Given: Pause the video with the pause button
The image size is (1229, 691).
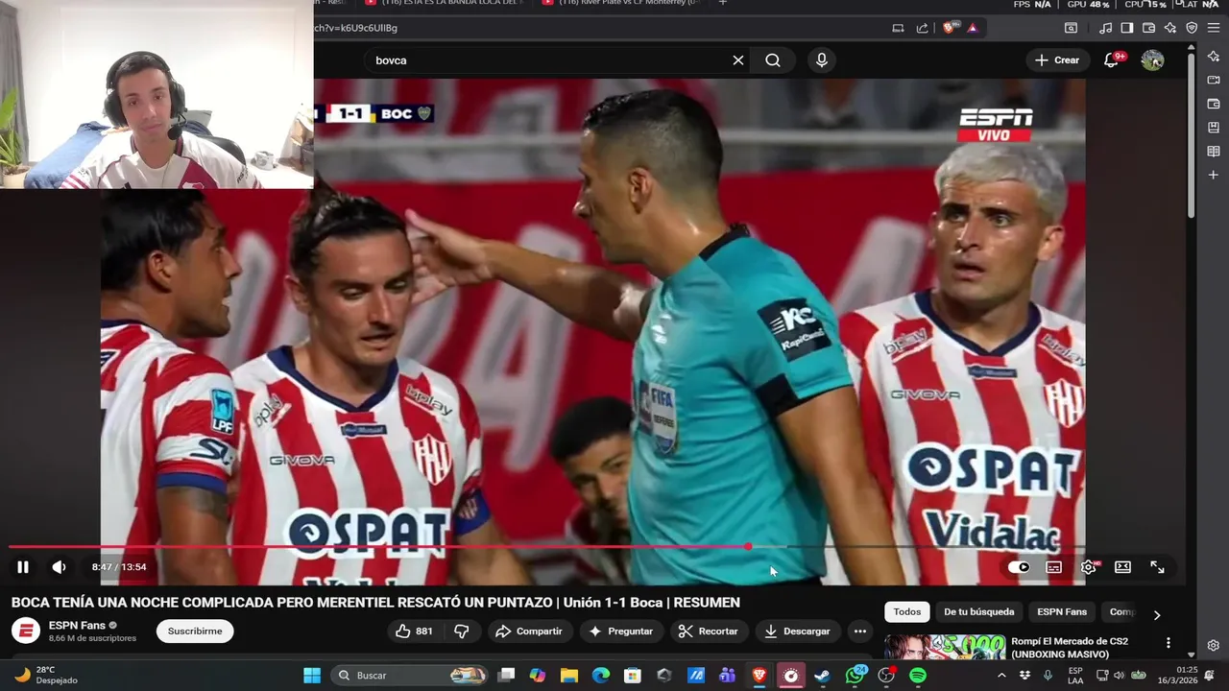Looking at the screenshot, I should [23, 567].
